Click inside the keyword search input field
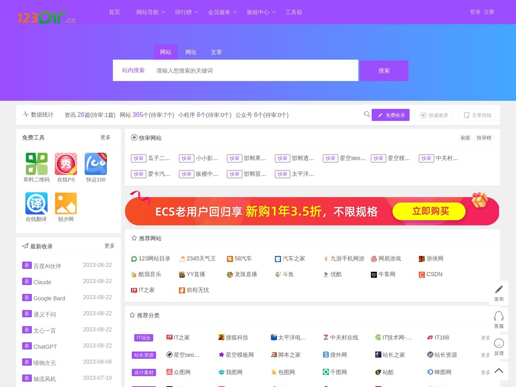This screenshot has height=387, width=516. click(254, 71)
